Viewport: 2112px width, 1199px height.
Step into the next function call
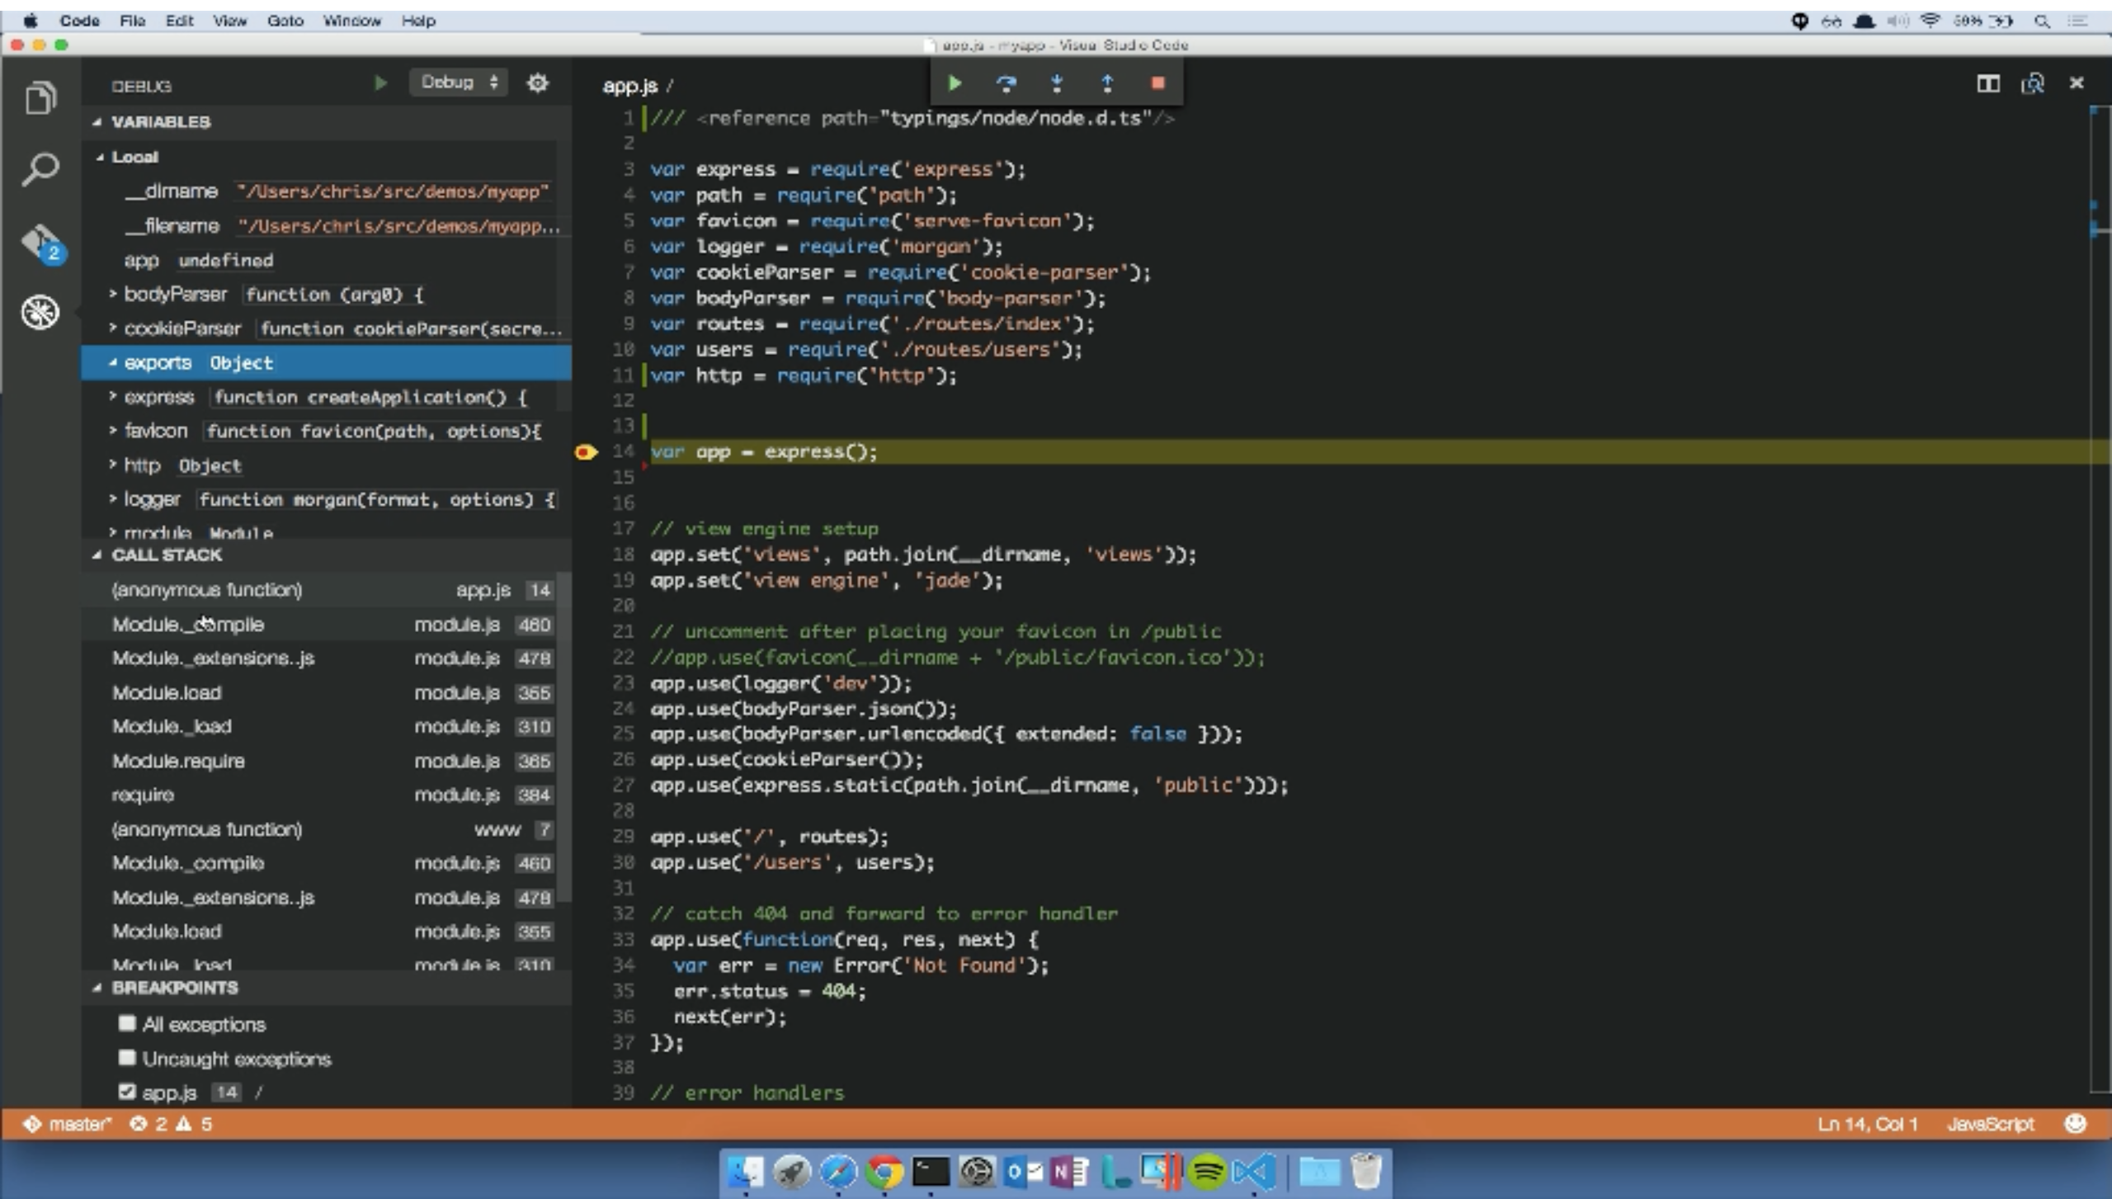pyautogui.click(x=1057, y=83)
